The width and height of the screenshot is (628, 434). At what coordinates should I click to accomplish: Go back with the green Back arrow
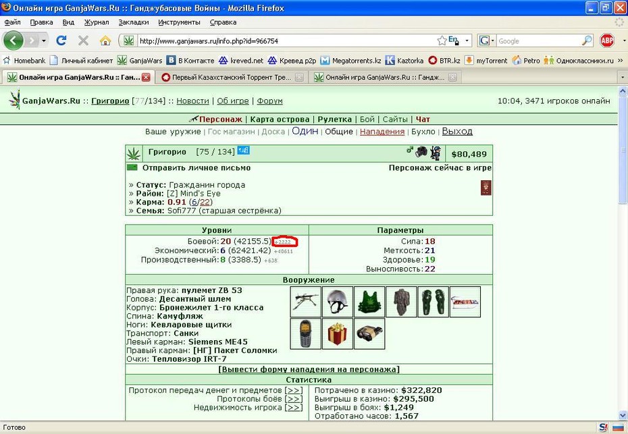[x=14, y=40]
